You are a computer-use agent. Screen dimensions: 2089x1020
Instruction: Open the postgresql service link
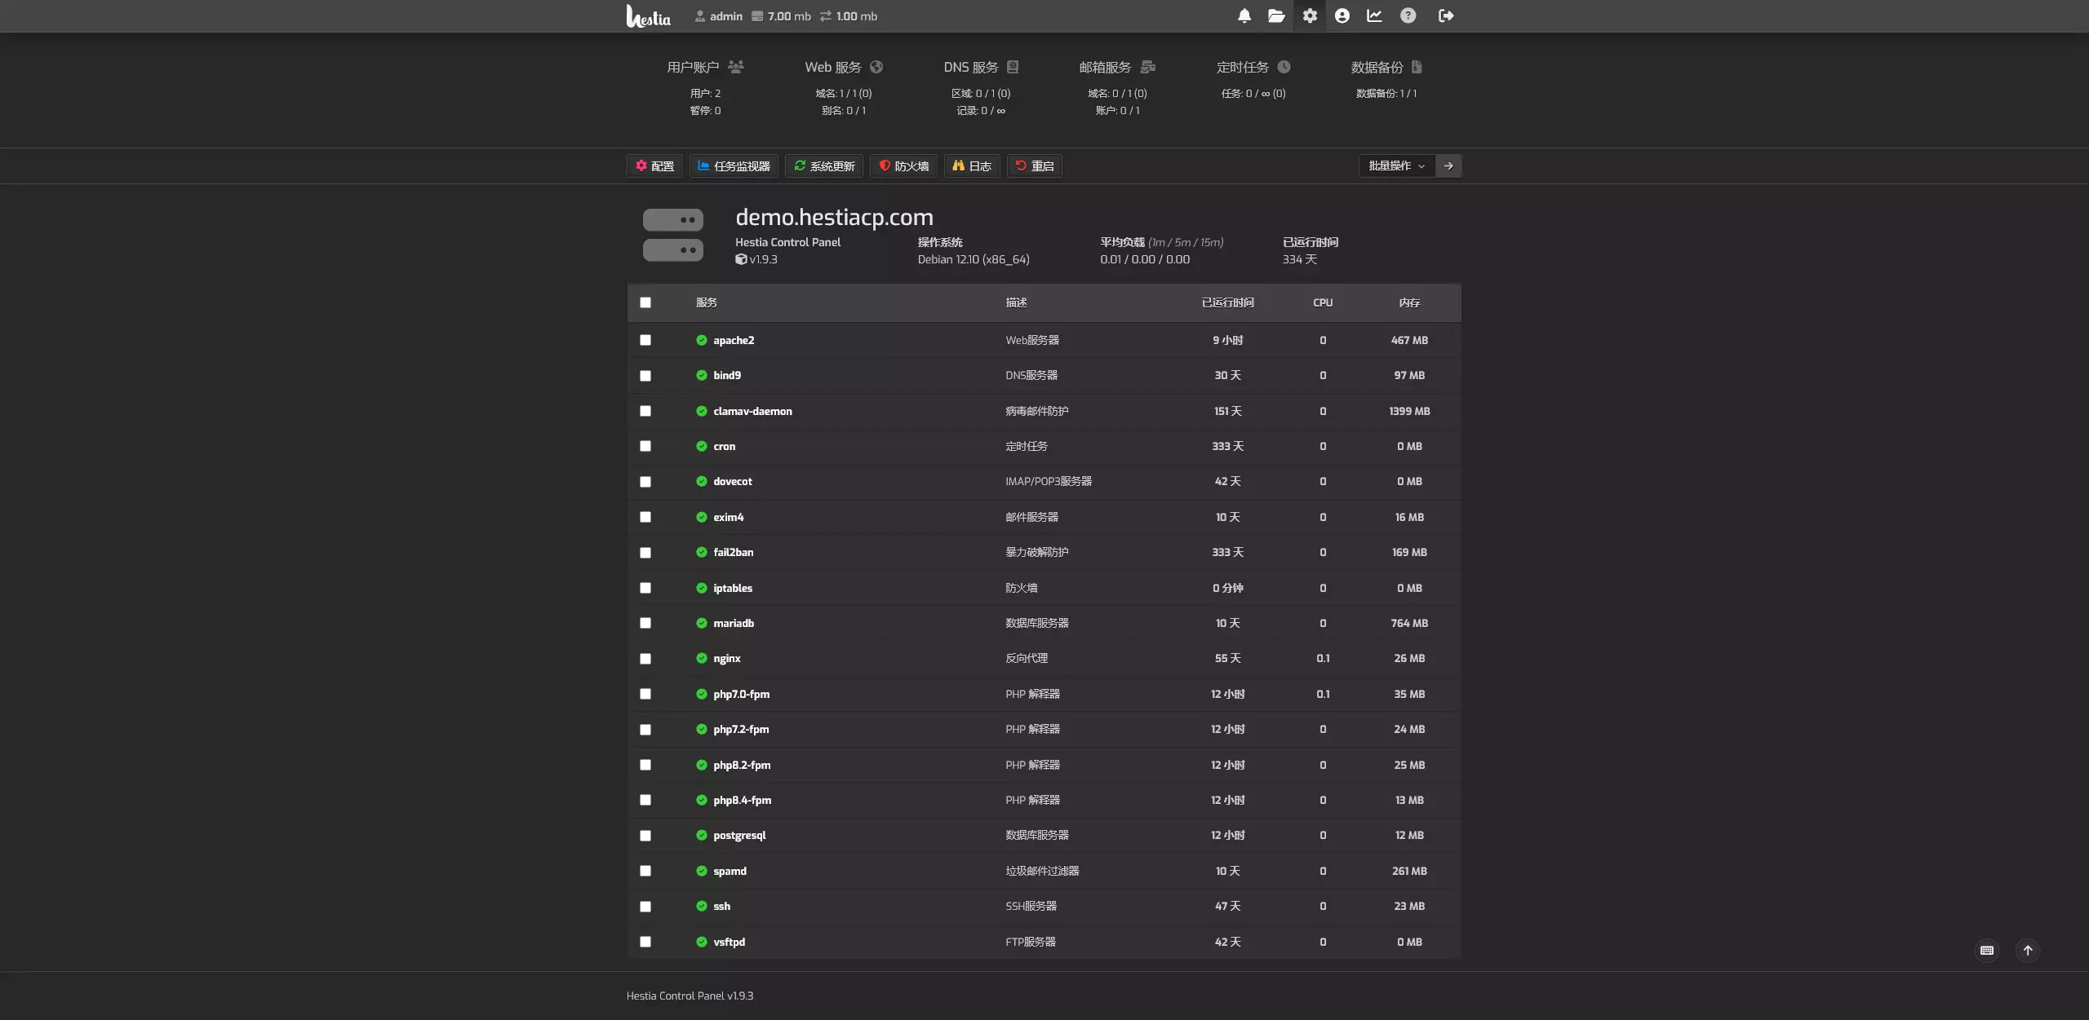click(739, 835)
